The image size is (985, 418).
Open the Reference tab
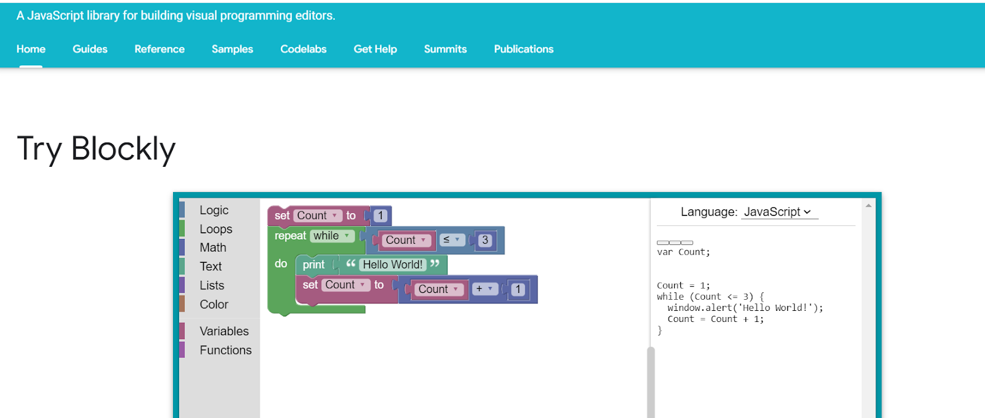click(159, 49)
